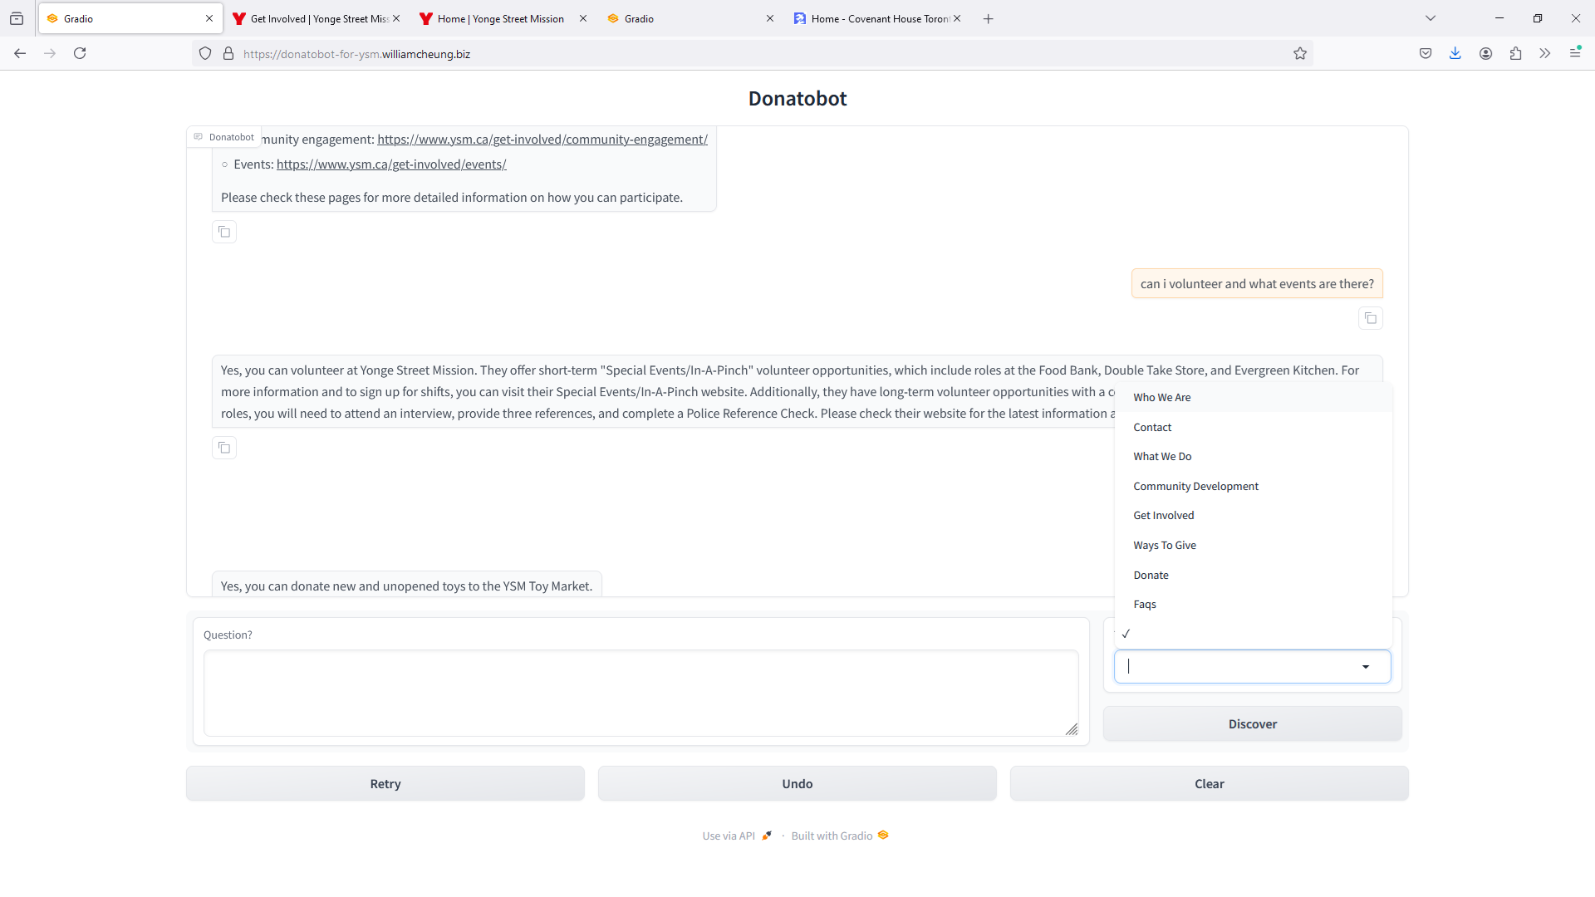Image resolution: width=1595 pixels, height=897 pixels.
Task: Pick 'Faqs' in the dropdown list
Action: 1145,605
